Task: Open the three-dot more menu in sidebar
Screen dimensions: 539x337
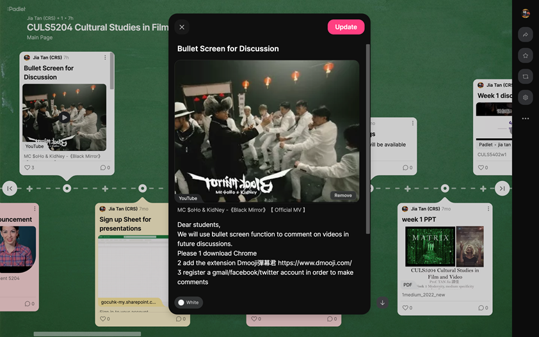Action: (x=526, y=118)
